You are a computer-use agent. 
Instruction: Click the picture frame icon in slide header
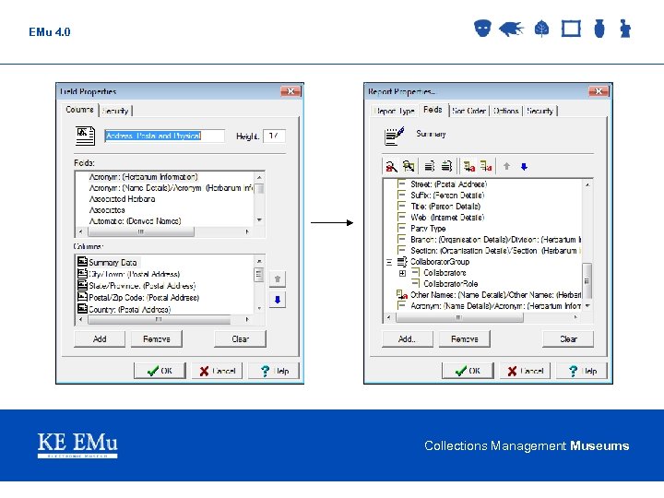571,29
